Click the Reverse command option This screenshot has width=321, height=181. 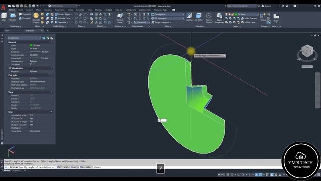[75, 167]
